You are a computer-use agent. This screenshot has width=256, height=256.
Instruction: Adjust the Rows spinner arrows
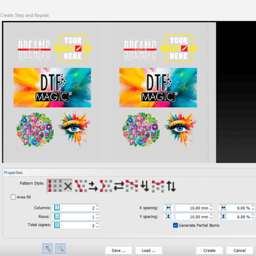[97, 217]
